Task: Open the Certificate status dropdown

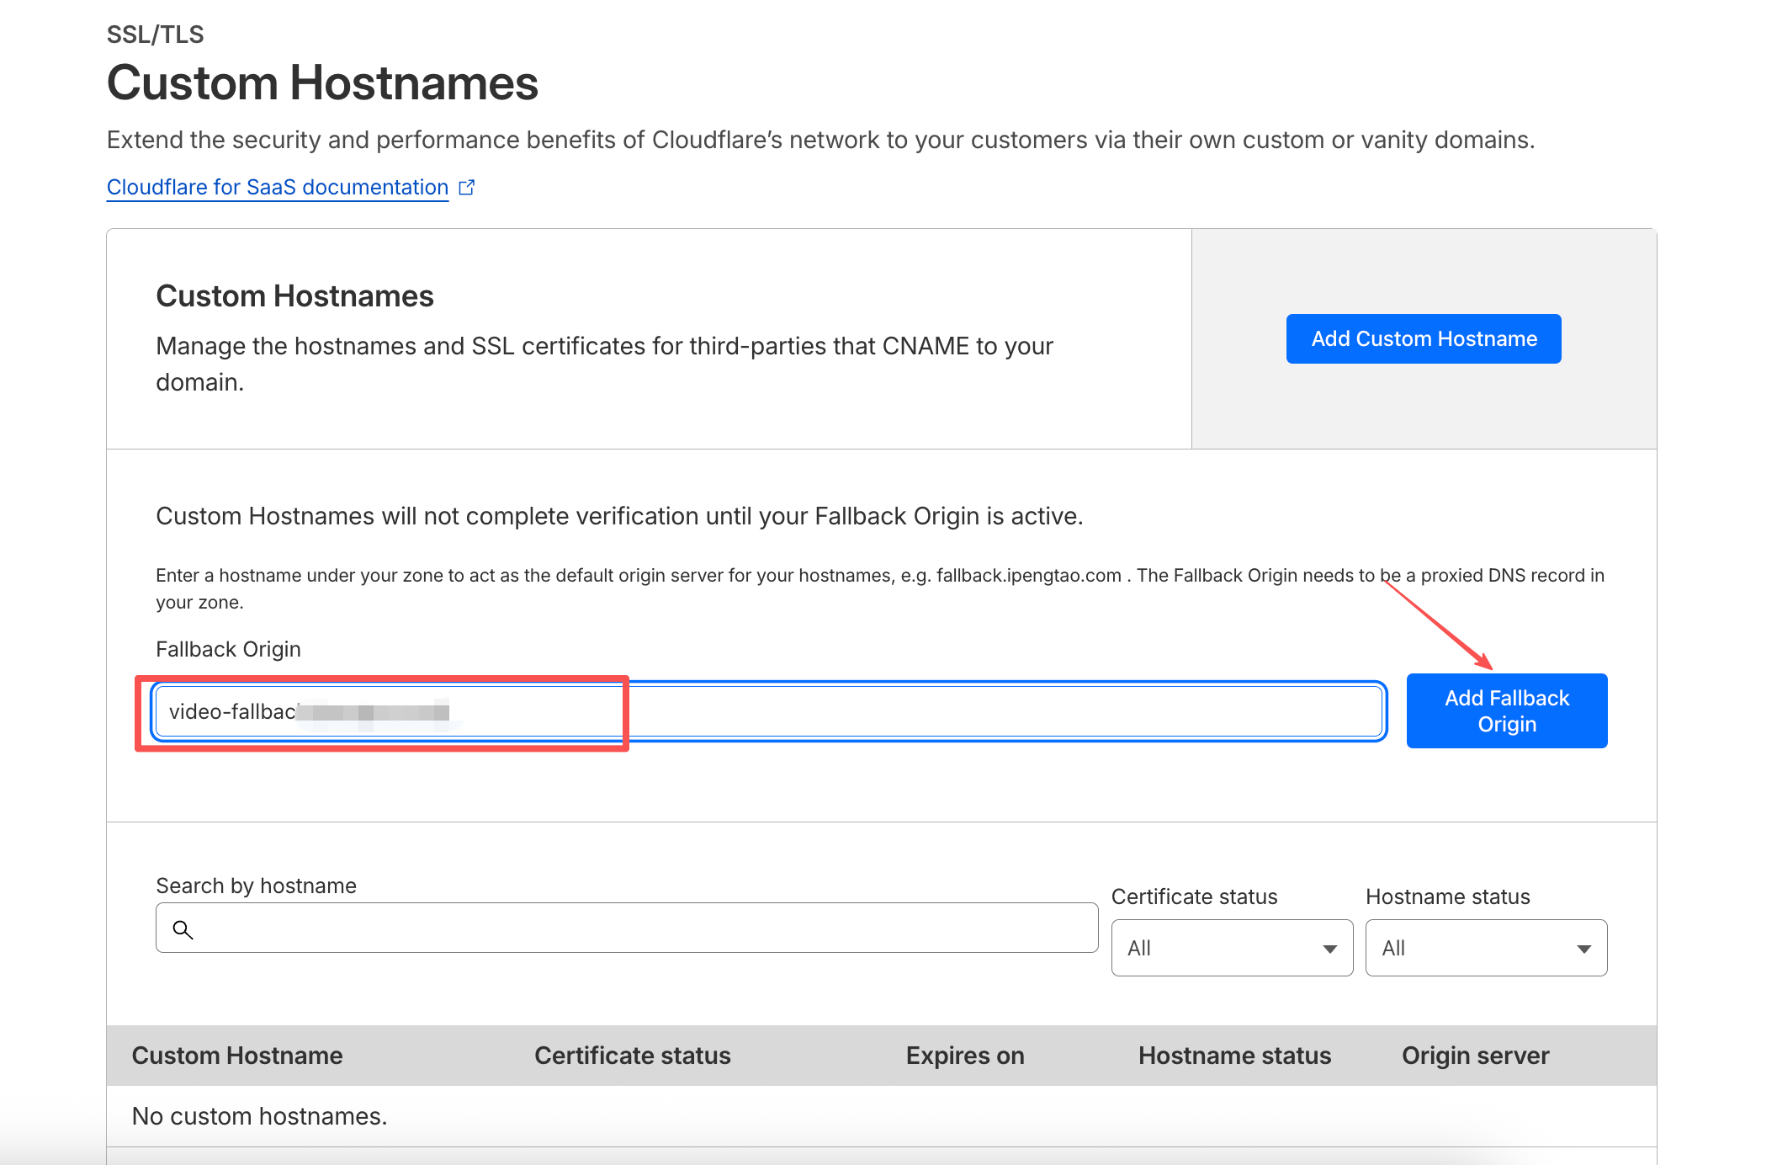Action: pyautogui.click(x=1232, y=948)
